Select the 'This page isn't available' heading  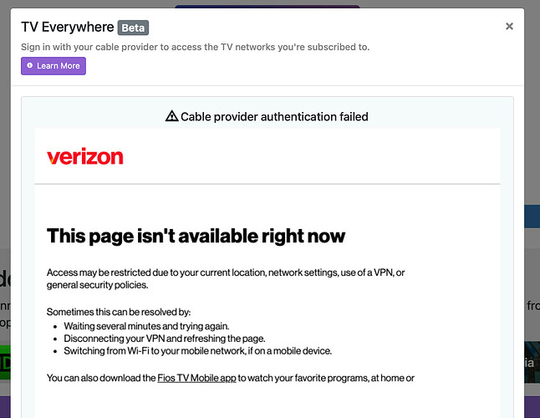click(x=196, y=236)
